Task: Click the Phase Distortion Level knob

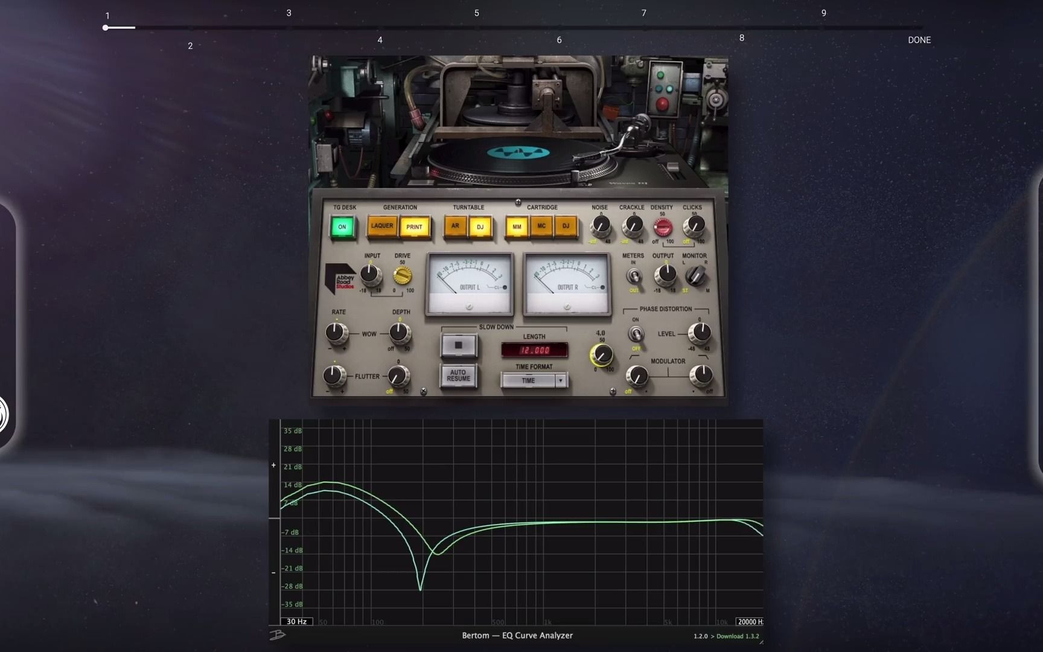Action: 700,333
